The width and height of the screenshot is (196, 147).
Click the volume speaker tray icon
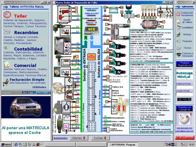[176, 145]
